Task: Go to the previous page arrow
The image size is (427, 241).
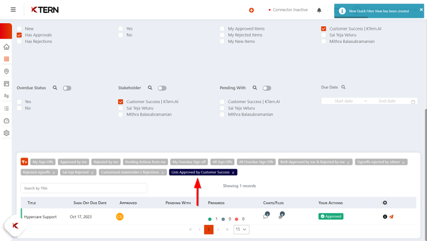Action: click(x=199, y=230)
